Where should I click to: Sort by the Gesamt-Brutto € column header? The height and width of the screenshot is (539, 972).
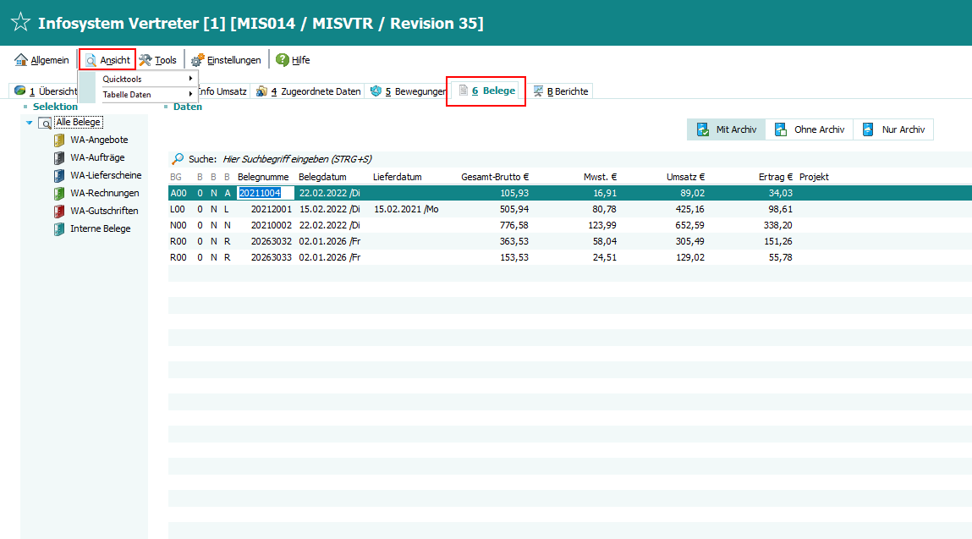(x=494, y=177)
